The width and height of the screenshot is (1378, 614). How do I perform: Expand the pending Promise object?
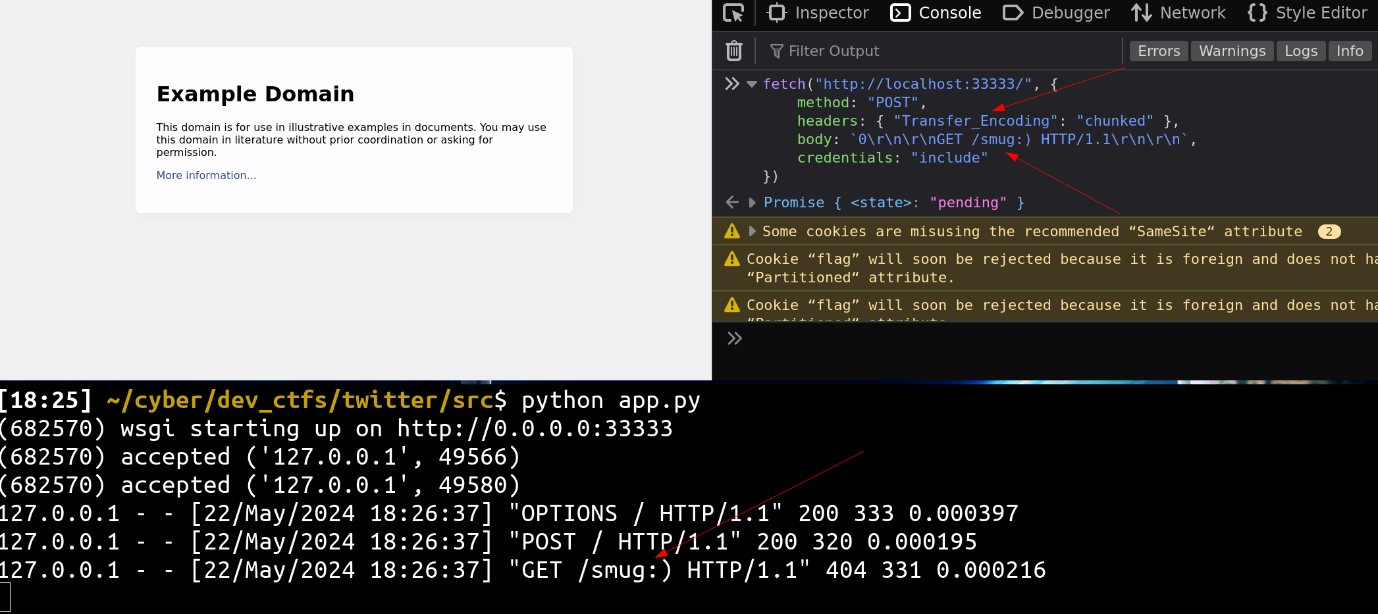(753, 203)
